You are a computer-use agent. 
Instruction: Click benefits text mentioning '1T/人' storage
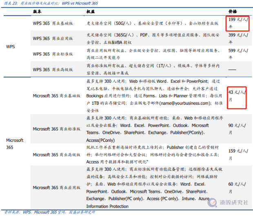click(153, 69)
